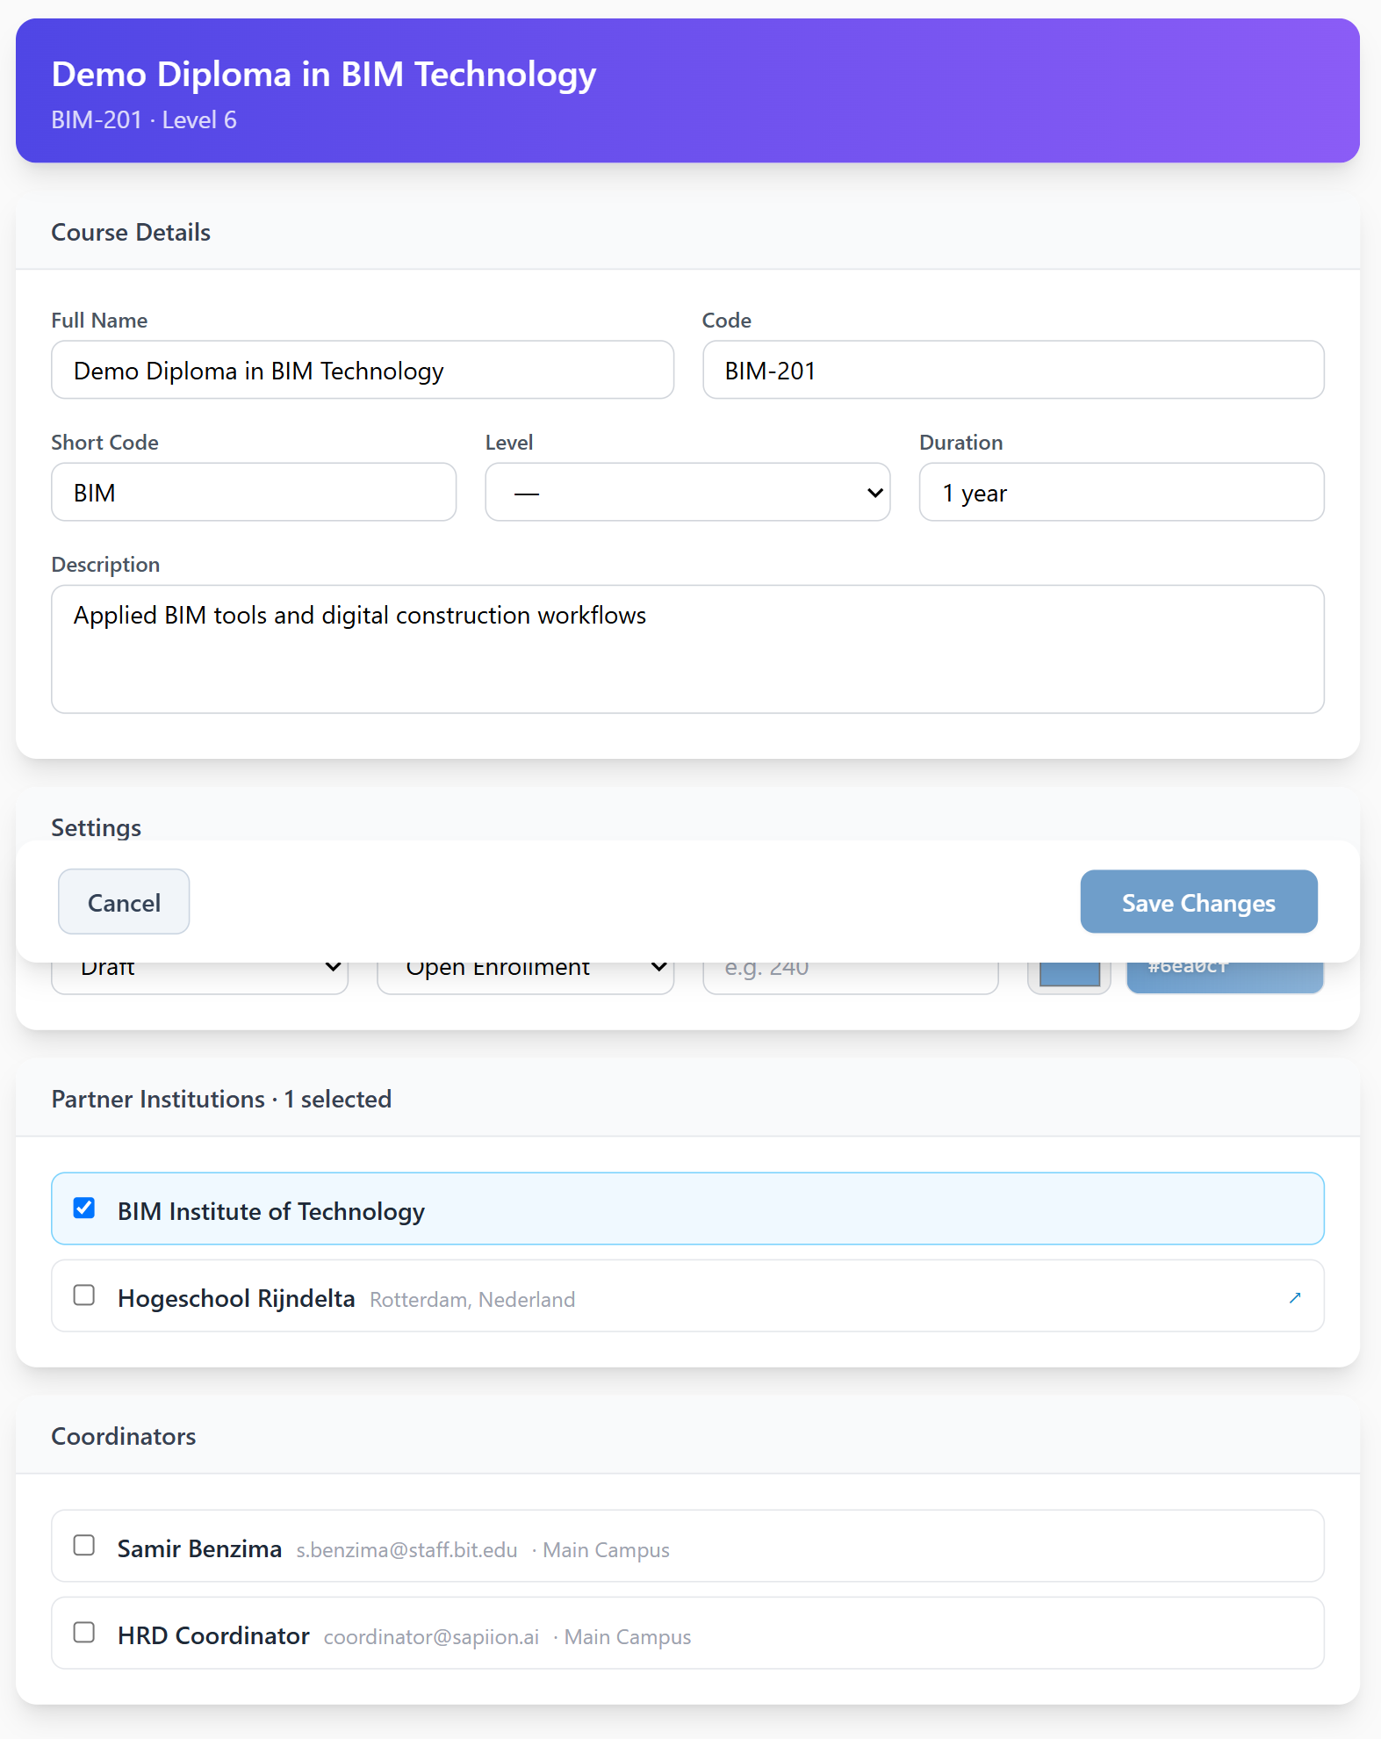1381x1739 pixels.
Task: Click the 'BIM-201 · Level 6' subtitle
Action: tap(144, 120)
